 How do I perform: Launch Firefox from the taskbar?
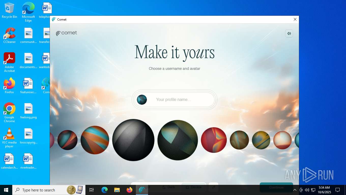click(x=129, y=190)
